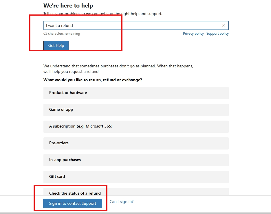The image size is (271, 214).
Task: Open the Support policy link
Action: 217,34
